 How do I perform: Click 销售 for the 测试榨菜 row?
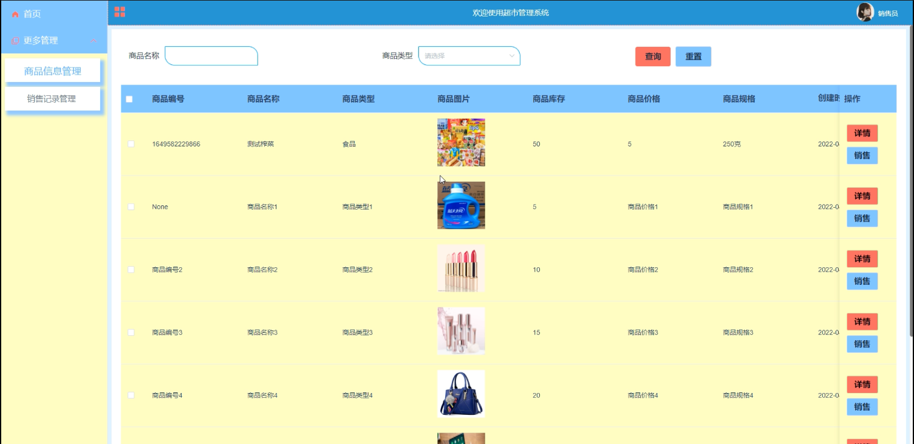(862, 155)
